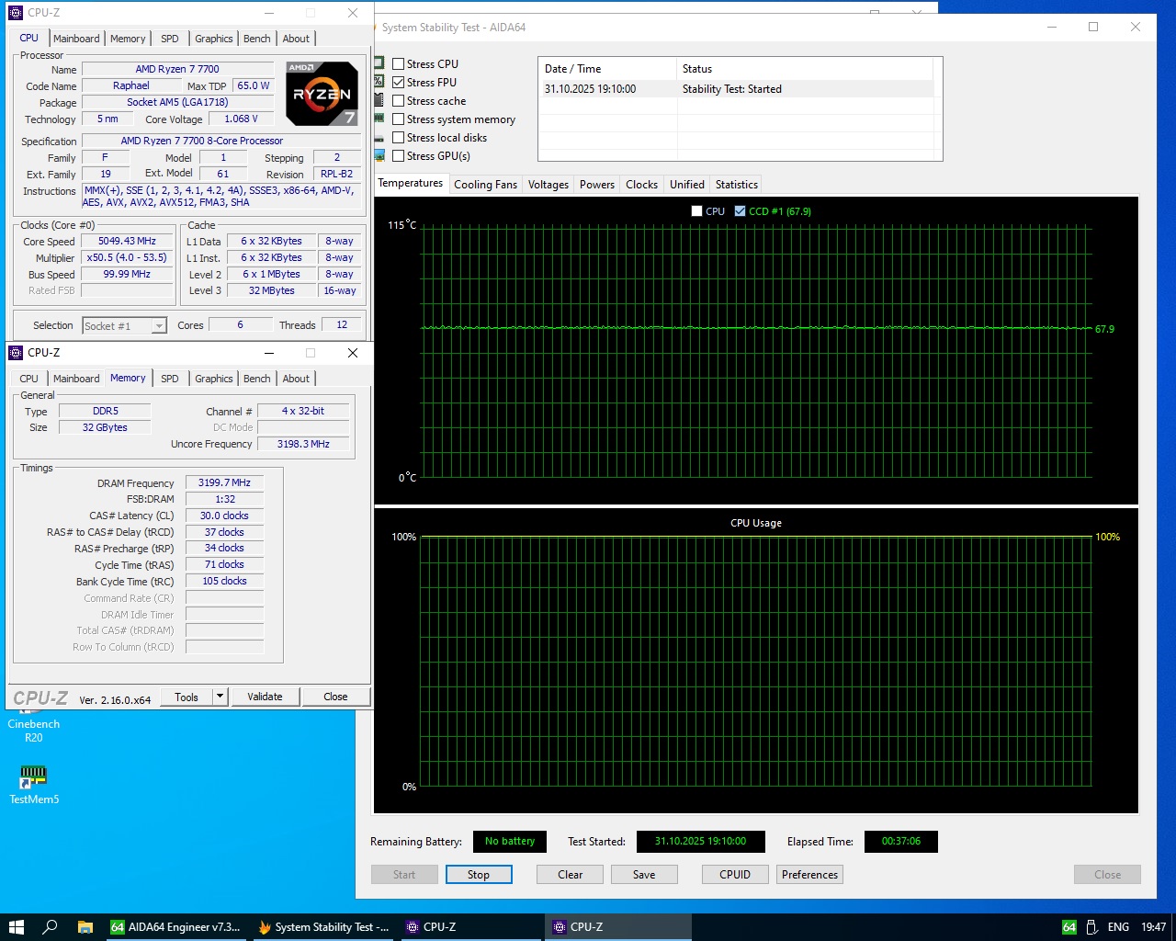Tick Stress system memory

point(399,119)
